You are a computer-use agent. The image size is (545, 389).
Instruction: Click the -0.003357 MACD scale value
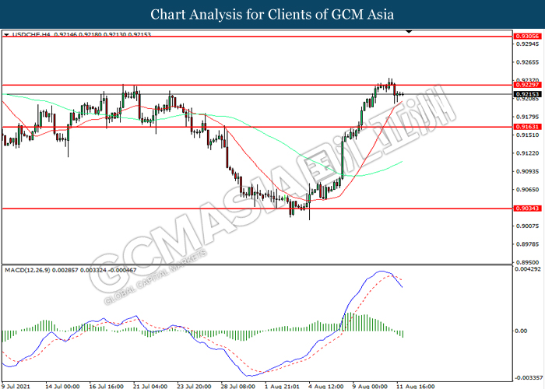(529, 377)
